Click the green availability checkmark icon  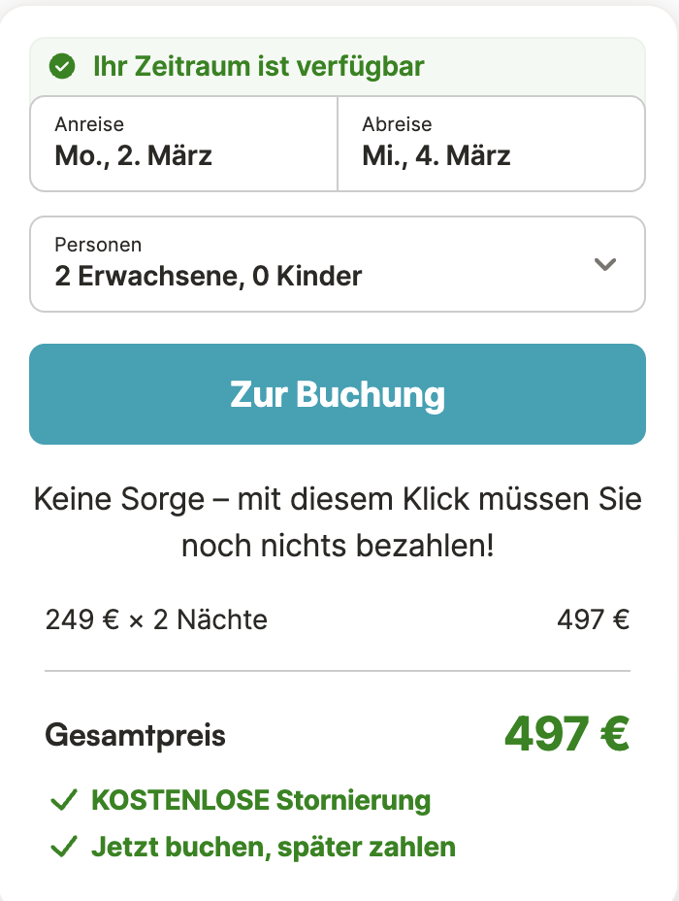(62, 67)
